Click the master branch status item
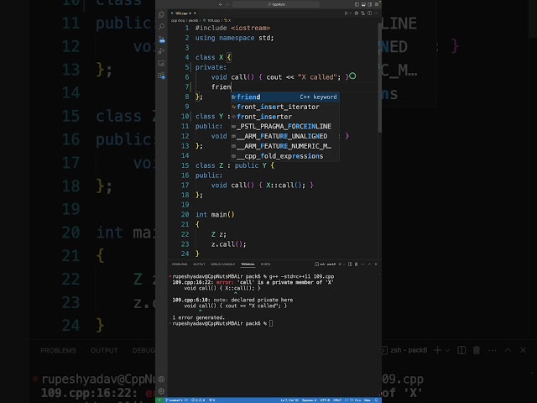537x403 pixels. pyautogui.click(x=174, y=400)
